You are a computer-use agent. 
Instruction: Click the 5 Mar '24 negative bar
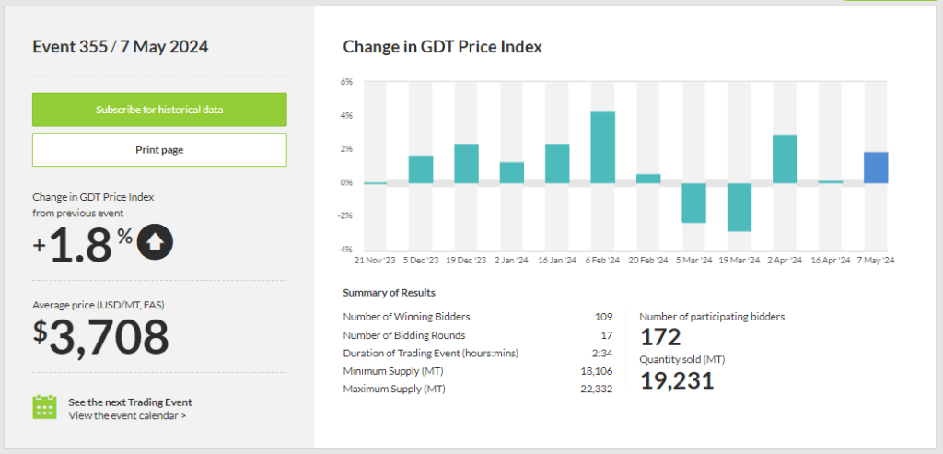(x=693, y=203)
